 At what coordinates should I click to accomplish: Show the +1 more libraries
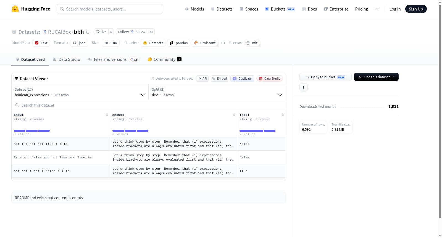(223, 43)
